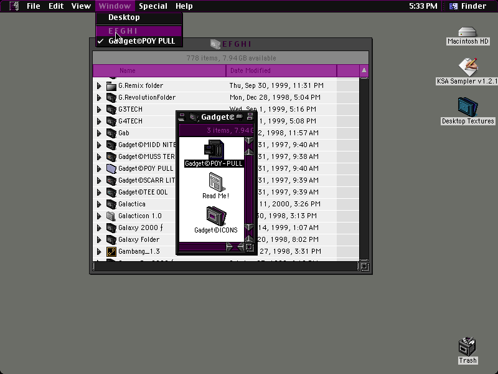498x374 pixels.
Task: Click the Gadget©MIDD NITE folder icon
Action: pos(111,145)
